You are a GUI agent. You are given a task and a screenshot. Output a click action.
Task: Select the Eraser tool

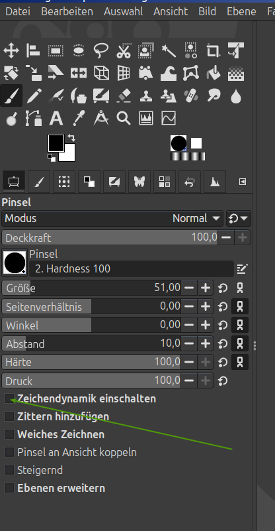click(124, 96)
